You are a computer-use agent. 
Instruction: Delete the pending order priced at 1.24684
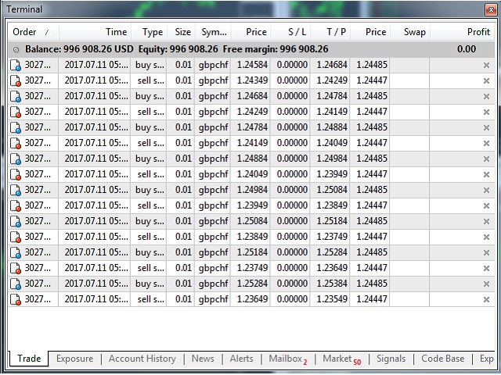(x=486, y=96)
